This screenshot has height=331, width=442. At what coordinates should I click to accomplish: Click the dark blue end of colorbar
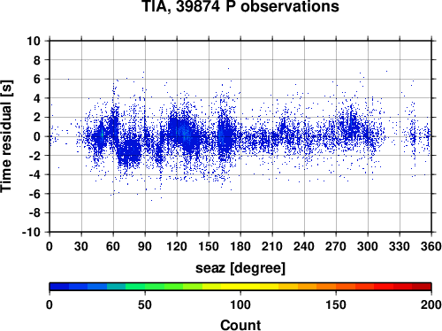59,287
